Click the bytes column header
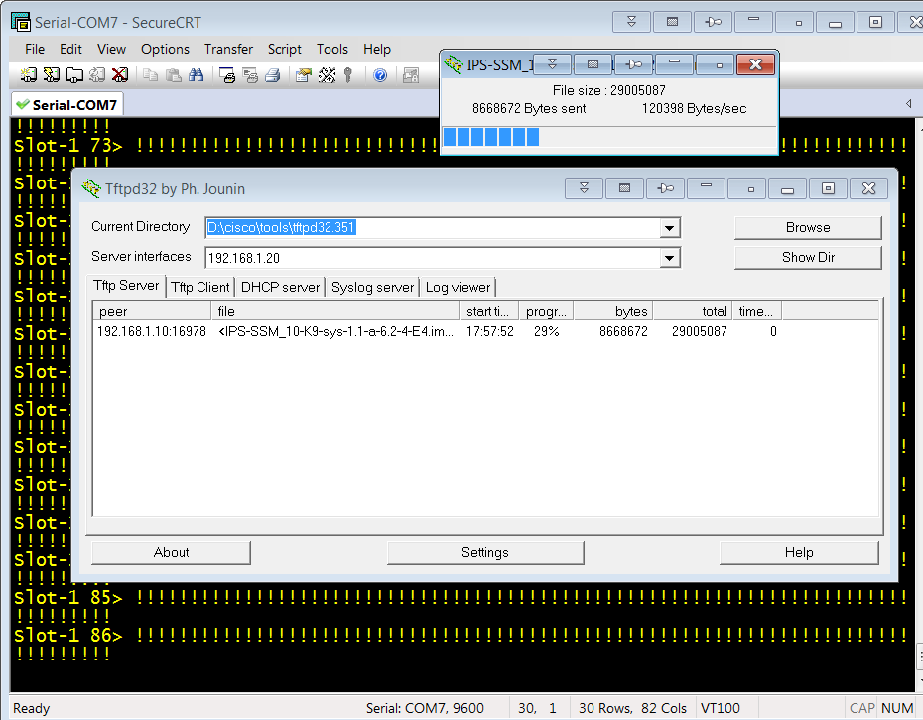 [613, 311]
